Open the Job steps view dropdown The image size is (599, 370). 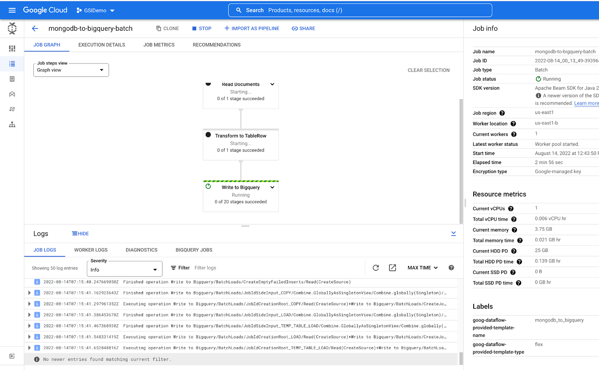(71, 70)
